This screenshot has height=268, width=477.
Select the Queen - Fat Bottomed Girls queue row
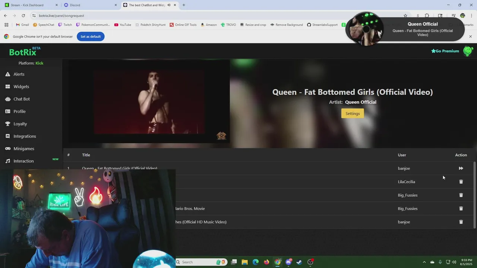click(268, 168)
